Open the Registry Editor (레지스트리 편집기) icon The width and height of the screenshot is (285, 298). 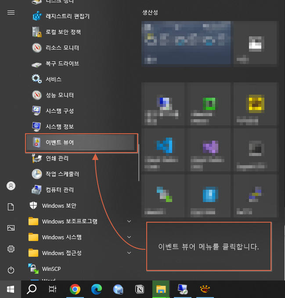37,16
